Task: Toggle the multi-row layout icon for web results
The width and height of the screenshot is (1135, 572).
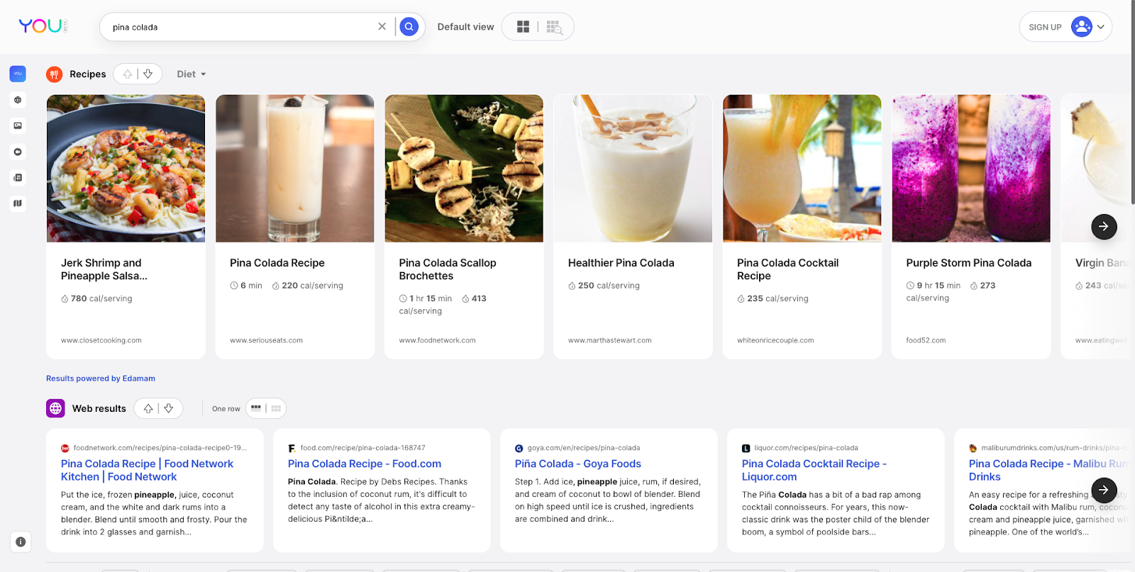Action: click(x=276, y=408)
